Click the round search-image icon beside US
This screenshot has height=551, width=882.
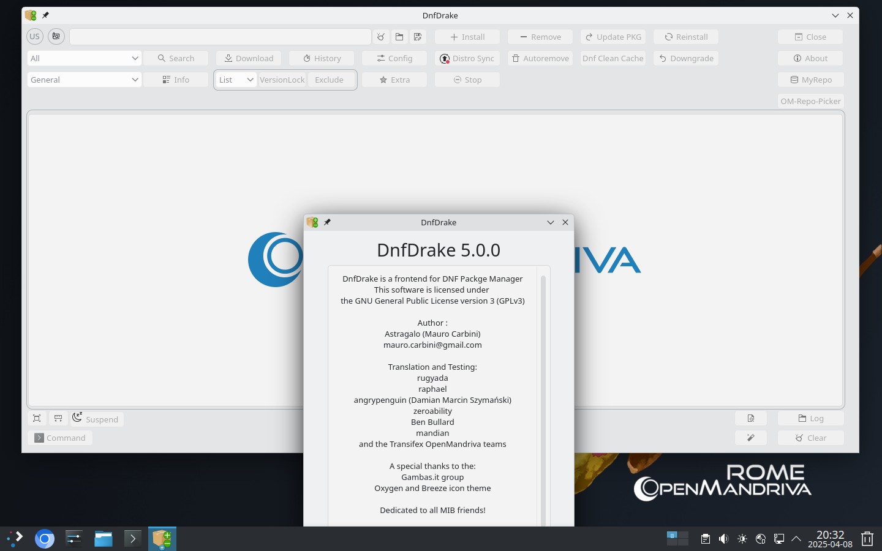tap(56, 37)
